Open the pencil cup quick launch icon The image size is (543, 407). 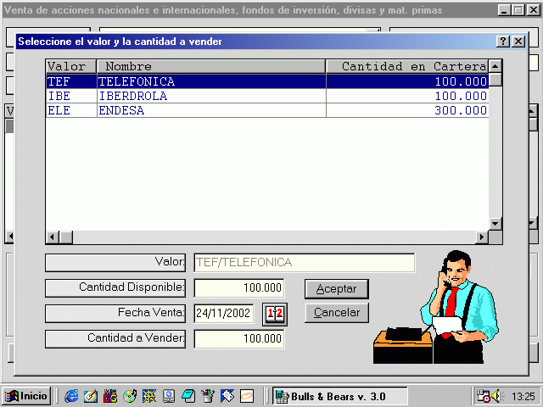point(208,396)
